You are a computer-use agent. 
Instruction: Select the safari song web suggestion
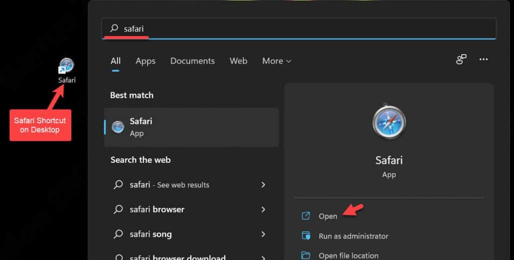(x=151, y=234)
